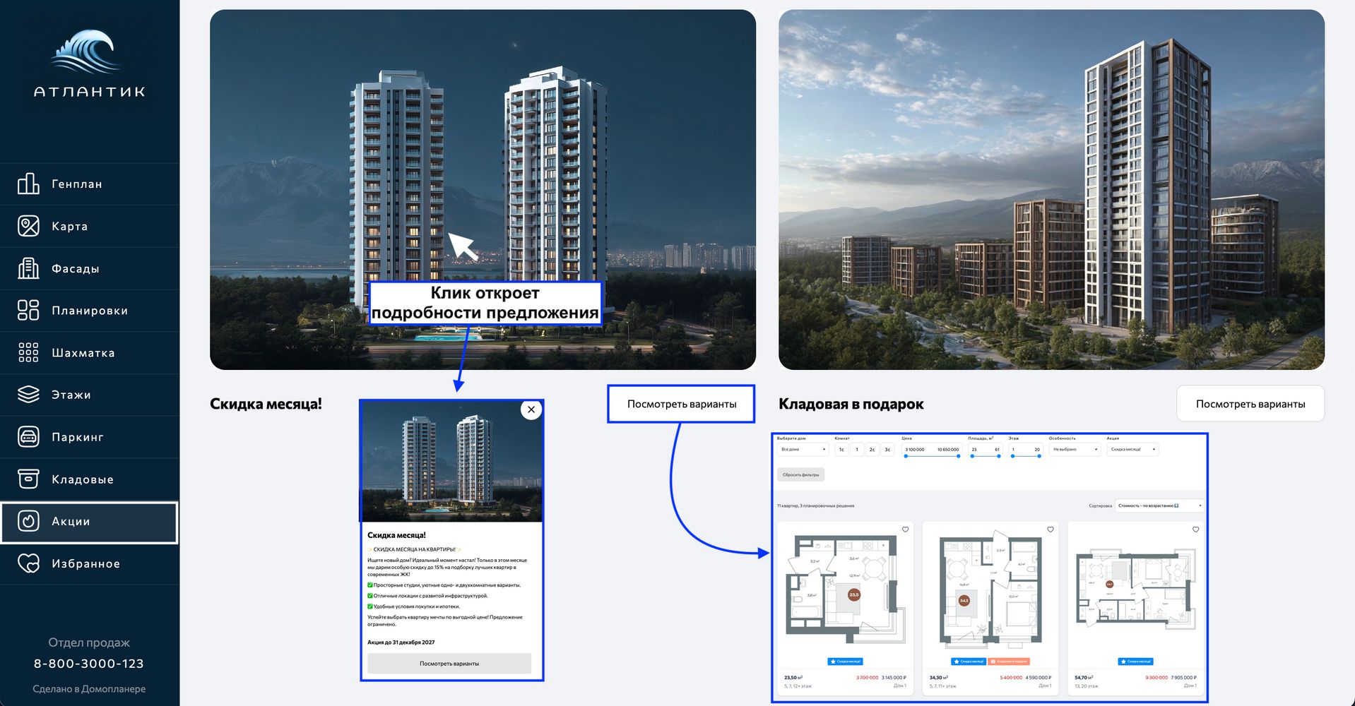
Task: Grab the Этаж slider minimum handle
Action: [1012, 456]
